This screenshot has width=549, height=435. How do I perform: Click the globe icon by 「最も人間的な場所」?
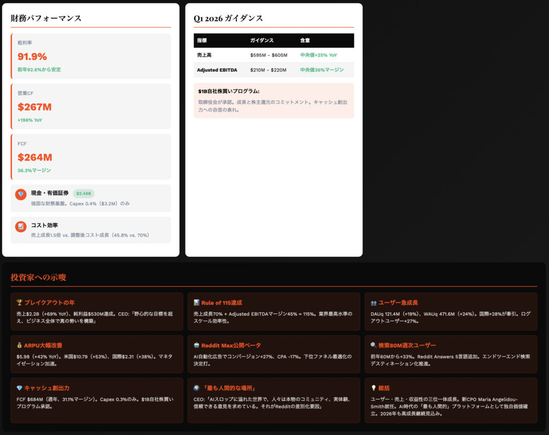click(196, 388)
